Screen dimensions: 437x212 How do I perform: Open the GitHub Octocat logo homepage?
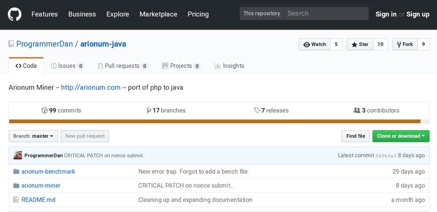click(x=14, y=14)
